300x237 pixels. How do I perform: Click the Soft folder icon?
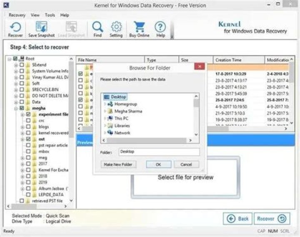[28, 83]
